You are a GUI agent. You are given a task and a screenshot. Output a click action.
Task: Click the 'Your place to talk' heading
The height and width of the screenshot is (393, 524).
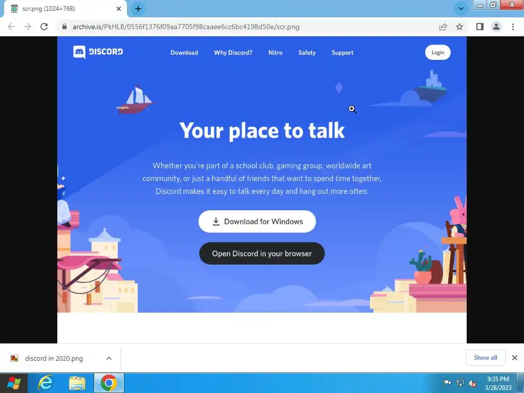(x=262, y=130)
